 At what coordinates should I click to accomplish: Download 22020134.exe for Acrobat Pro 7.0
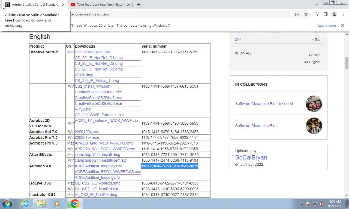click(87, 137)
